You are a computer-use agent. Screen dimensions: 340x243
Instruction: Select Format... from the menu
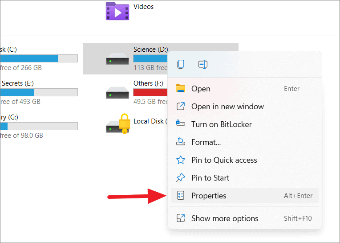click(206, 142)
